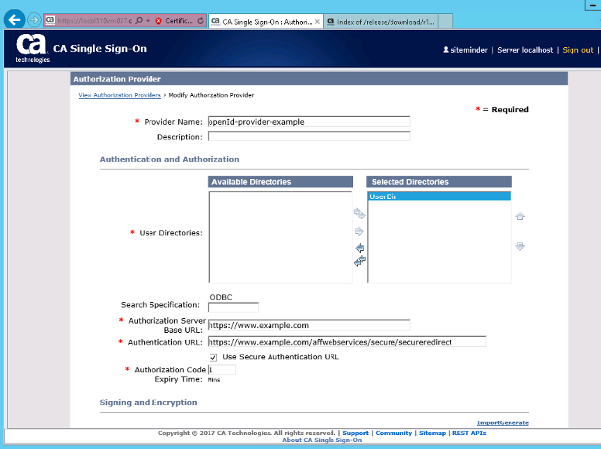Click the move-all-left double arrow icon
Image resolution: width=601 pixels, height=449 pixels.
(x=360, y=261)
